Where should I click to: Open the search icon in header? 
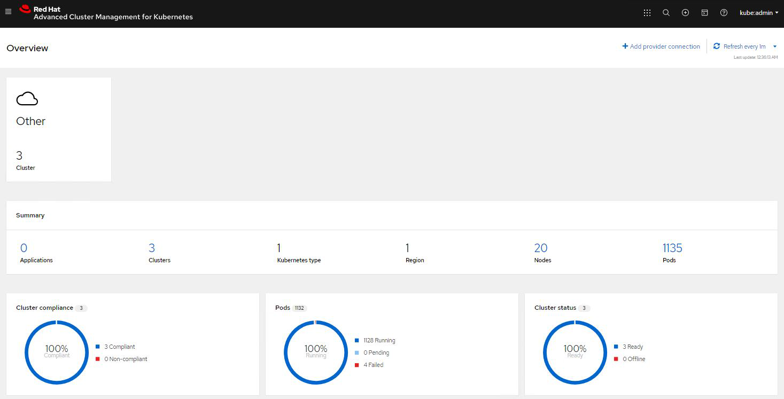pyautogui.click(x=666, y=13)
